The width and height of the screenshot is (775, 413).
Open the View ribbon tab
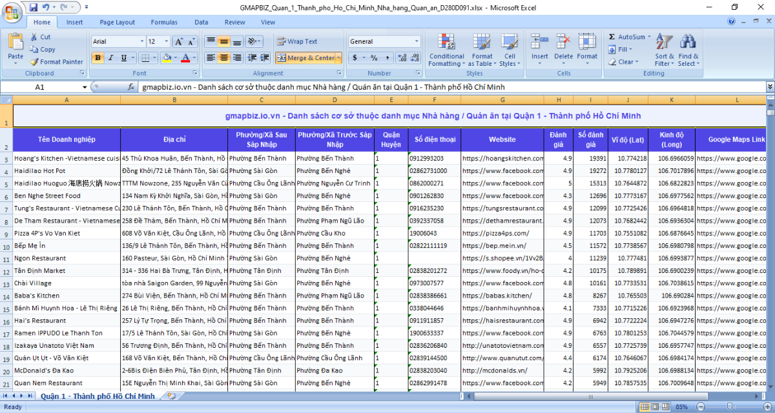tap(267, 22)
